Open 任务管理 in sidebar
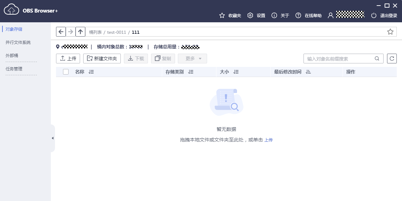The image size is (402, 201). (14, 69)
